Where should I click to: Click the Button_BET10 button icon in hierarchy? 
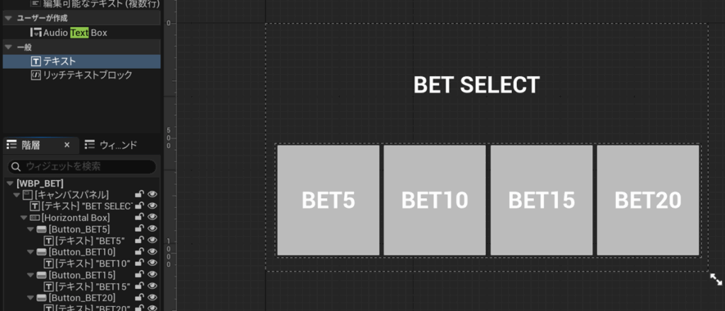click(42, 252)
